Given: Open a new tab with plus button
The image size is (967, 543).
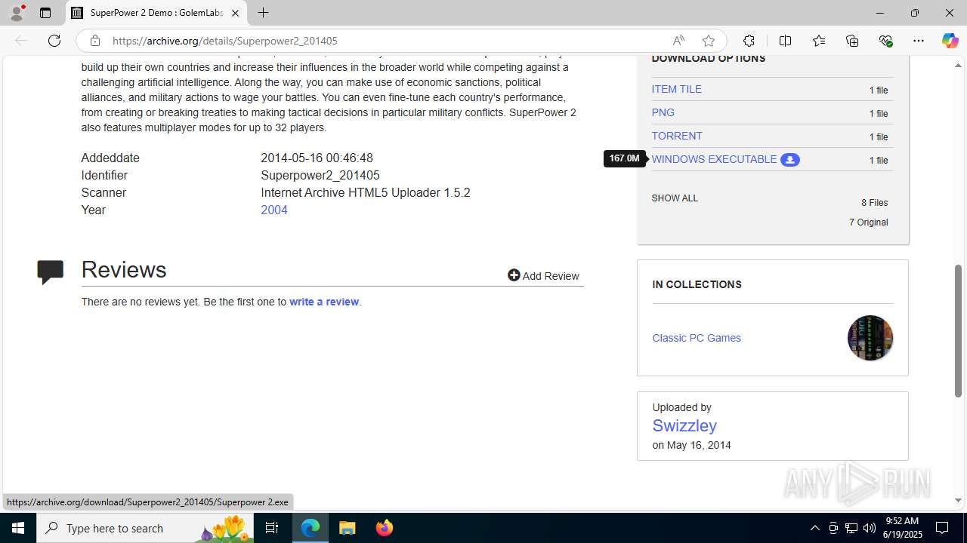Looking at the screenshot, I should point(263,13).
